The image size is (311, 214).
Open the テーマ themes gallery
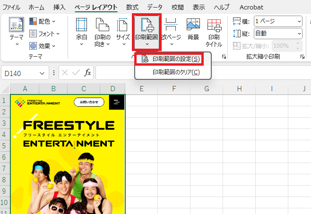click(x=17, y=31)
